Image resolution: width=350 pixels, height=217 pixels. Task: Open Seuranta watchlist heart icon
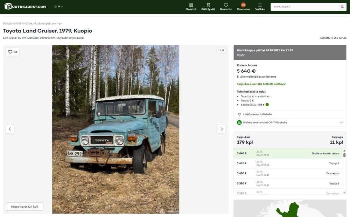(x=226, y=5)
